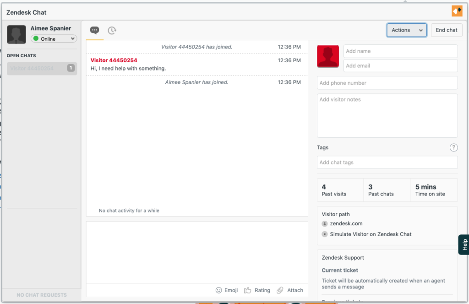Click the zendesk.com visitor path icon
469x304 pixels.
325,223
